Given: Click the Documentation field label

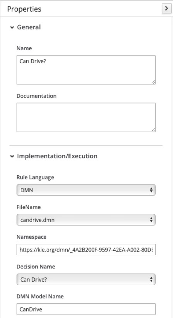Looking at the screenshot, I should click(x=36, y=96).
